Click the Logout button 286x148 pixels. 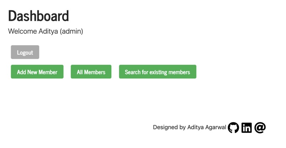click(25, 52)
